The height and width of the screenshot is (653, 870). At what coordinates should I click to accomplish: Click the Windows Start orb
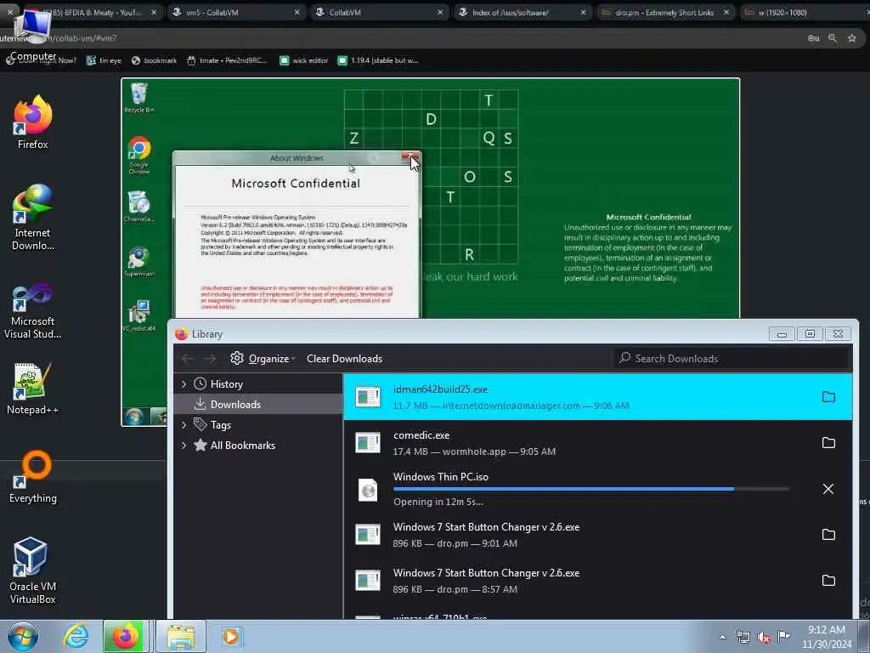click(23, 636)
